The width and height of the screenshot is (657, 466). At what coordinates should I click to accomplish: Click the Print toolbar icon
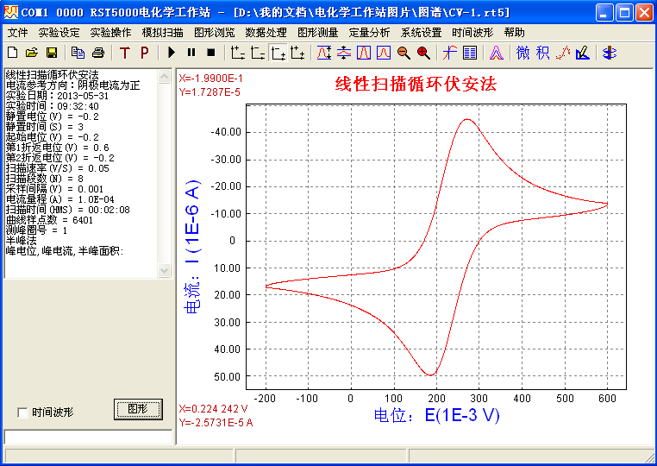pyautogui.click(x=98, y=53)
